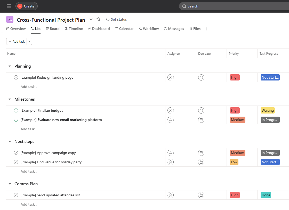Image resolution: width=289 pixels, height=210 pixels.
Task: Click Add task under Next steps section
Action: point(29,172)
